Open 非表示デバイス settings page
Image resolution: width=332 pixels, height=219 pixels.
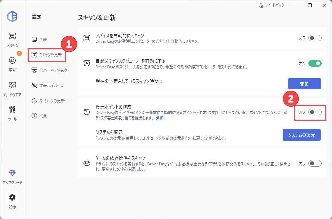[x=47, y=86]
